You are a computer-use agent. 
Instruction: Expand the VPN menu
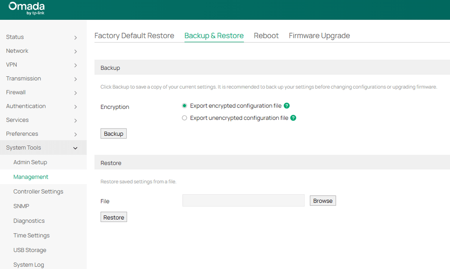pyautogui.click(x=44, y=65)
